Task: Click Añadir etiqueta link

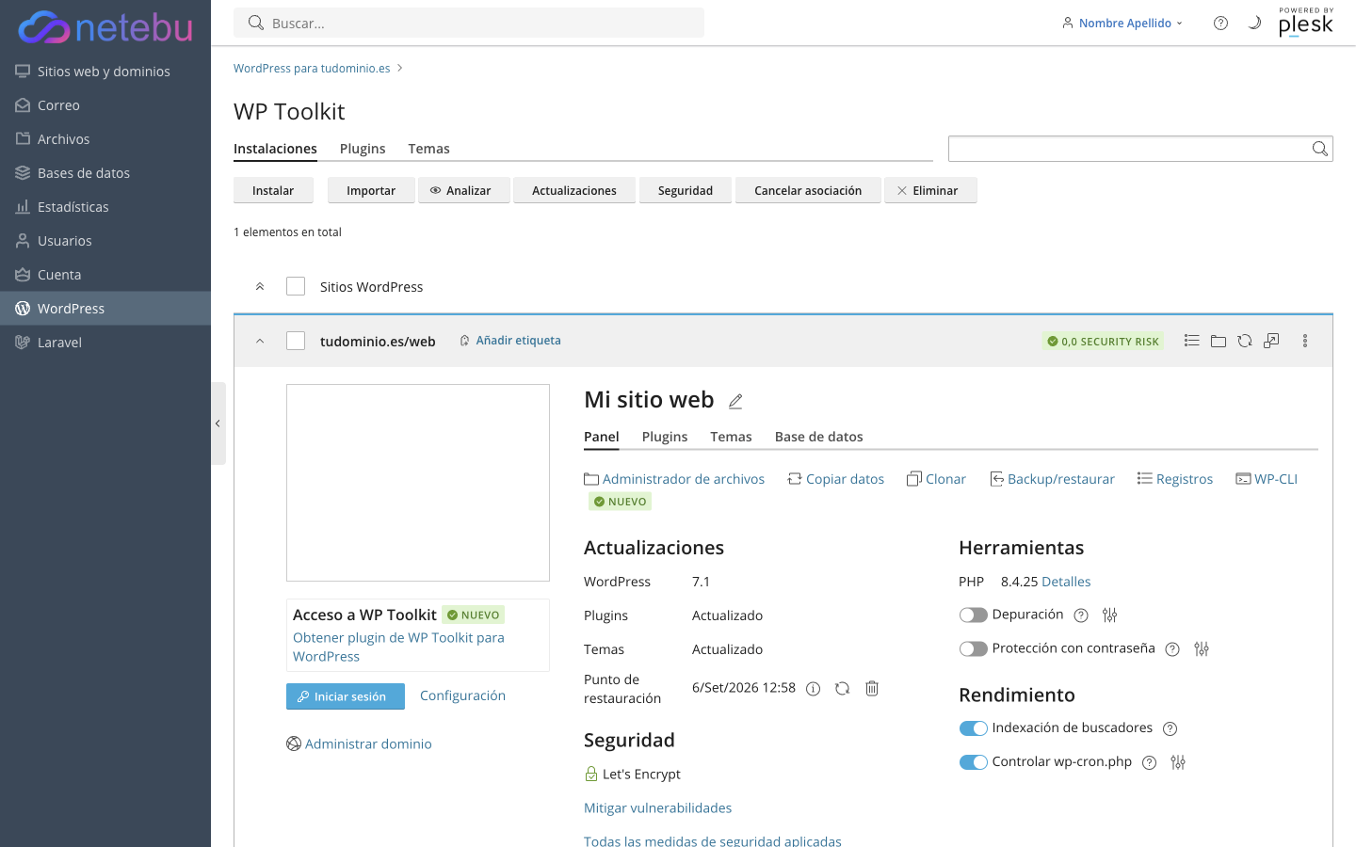Action: pos(510,341)
